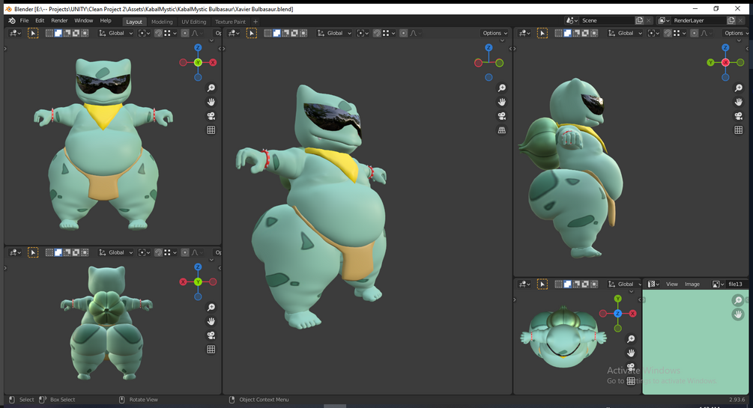Image resolution: width=753 pixels, height=408 pixels.
Task: Open snapping options dropdown in top-left viewport
Action: [171, 33]
